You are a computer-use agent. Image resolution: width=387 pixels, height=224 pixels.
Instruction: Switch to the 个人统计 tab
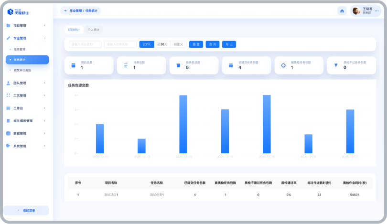93,30
